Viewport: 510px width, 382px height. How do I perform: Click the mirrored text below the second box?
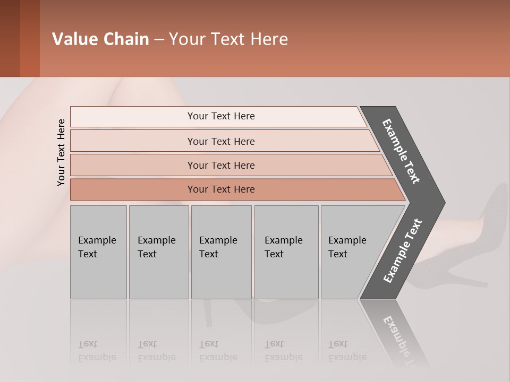157,351
